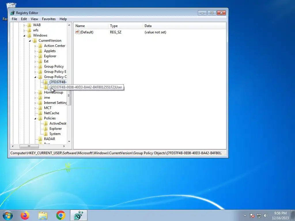Image resolution: width=295 pixels, height=221 pixels.
Task: Collapse the Windows key
Action: point(24,35)
